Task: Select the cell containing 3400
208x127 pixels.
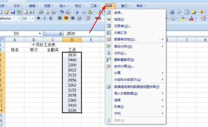Action: click(x=72, y=60)
